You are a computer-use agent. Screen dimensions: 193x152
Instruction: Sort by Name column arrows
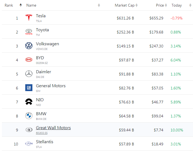pos(99,5)
